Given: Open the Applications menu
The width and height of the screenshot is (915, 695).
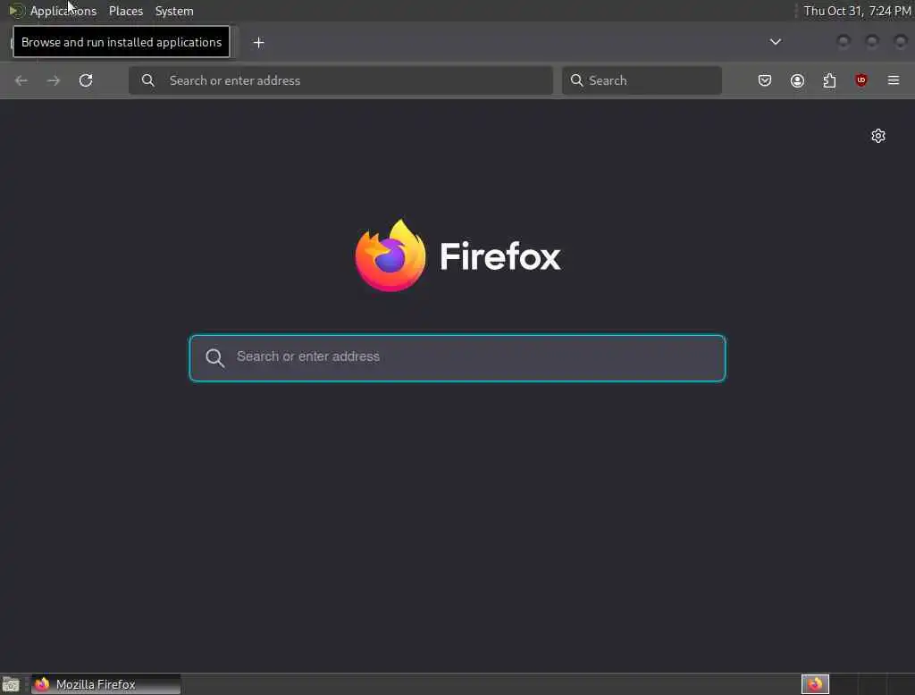Looking at the screenshot, I should coord(63,11).
